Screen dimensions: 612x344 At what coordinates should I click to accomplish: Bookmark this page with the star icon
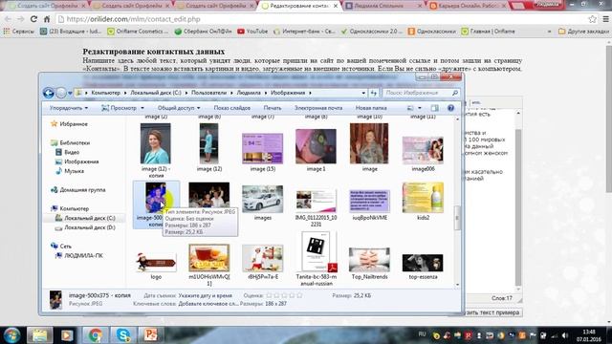(x=593, y=19)
